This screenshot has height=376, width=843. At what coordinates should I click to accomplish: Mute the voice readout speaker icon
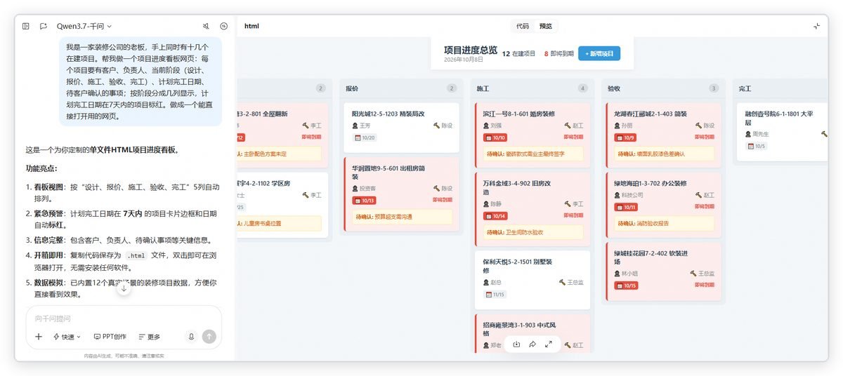[x=206, y=26]
